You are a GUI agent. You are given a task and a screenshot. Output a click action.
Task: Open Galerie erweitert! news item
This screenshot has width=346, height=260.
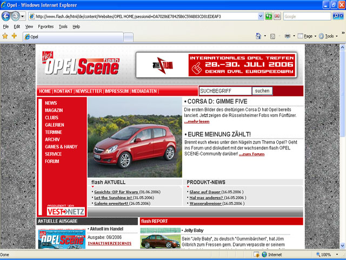click(x=111, y=204)
